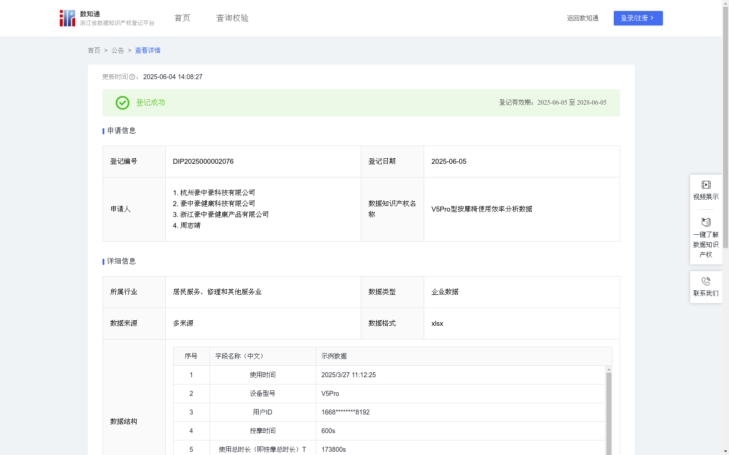Click the 使用时间 field row
Screen dimensions: 729x455
point(390,375)
